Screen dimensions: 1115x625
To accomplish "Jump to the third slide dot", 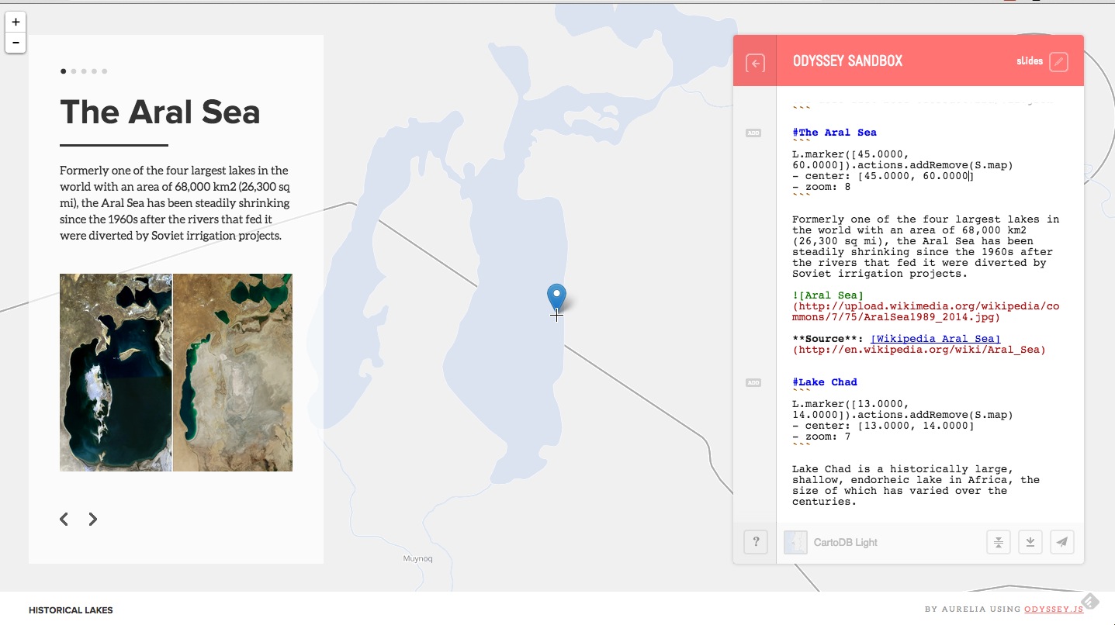I will click(84, 71).
